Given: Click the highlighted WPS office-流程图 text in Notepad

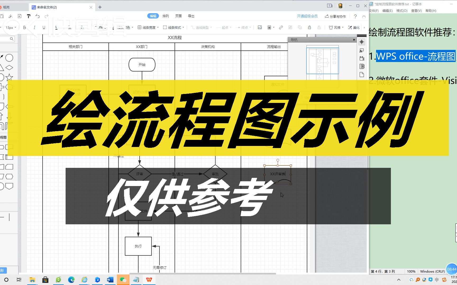Looking at the screenshot, I should [x=416, y=56].
